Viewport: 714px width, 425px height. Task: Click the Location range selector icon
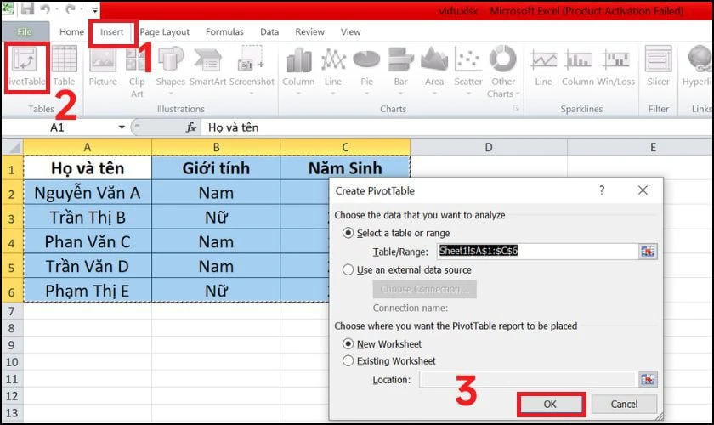pos(648,379)
